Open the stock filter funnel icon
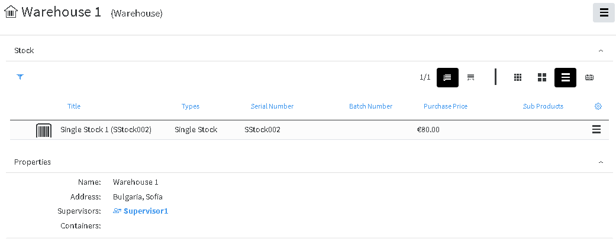The height and width of the screenshot is (239, 616). click(20, 77)
